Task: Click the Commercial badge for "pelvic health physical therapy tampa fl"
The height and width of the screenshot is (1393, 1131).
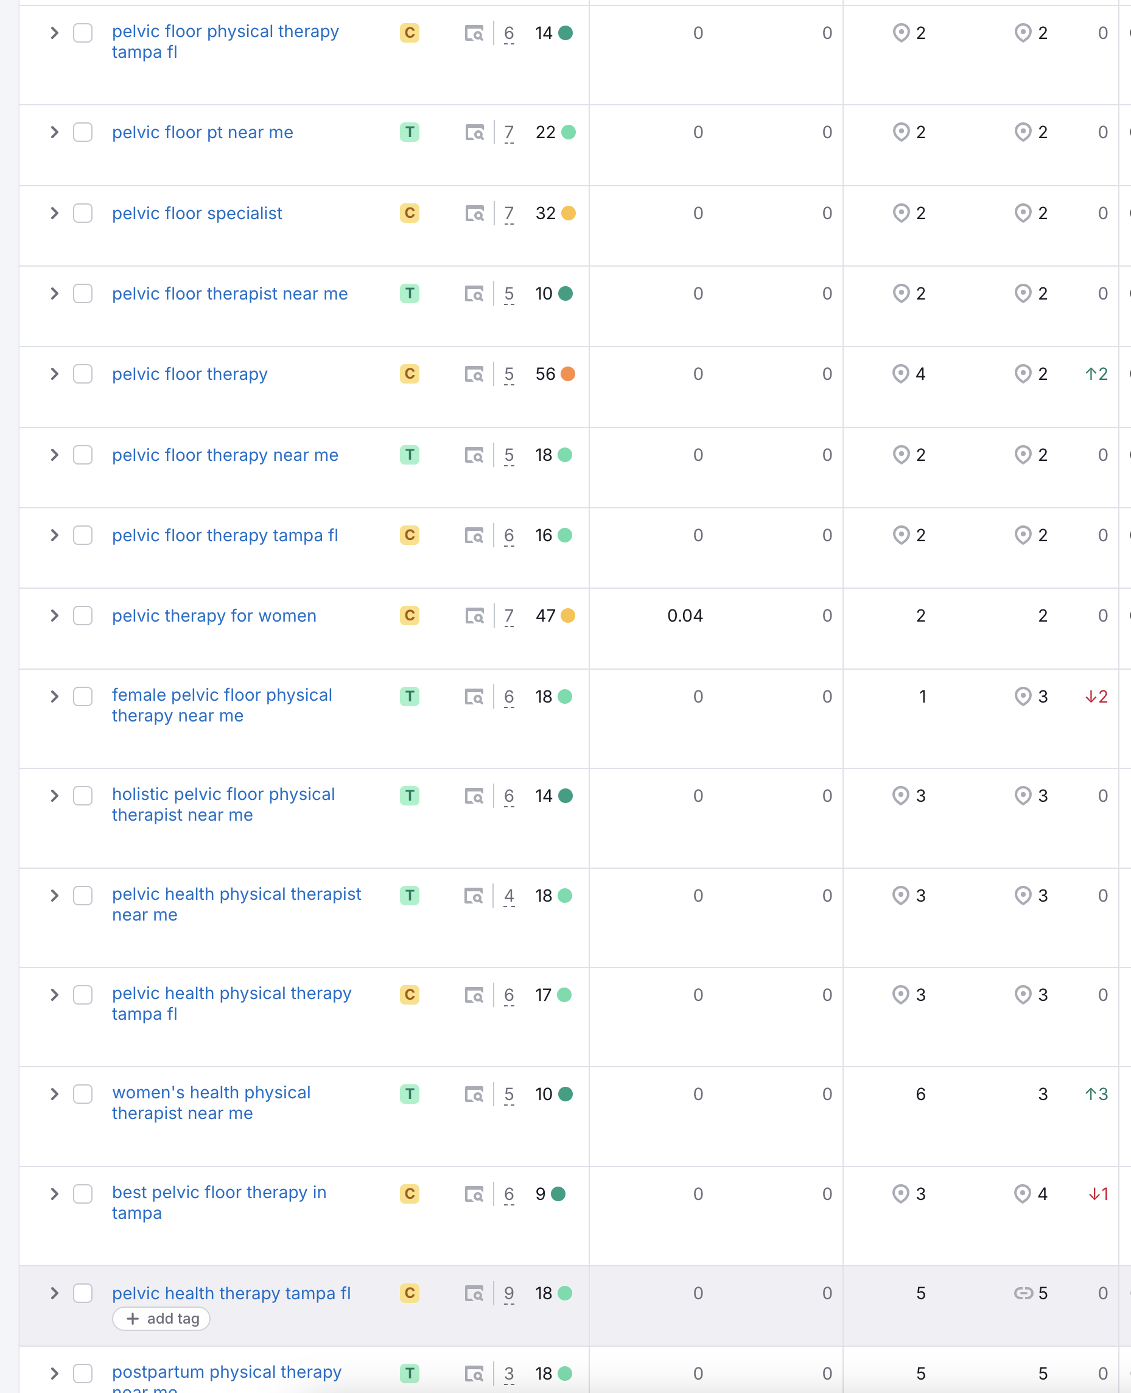Action: click(x=409, y=995)
